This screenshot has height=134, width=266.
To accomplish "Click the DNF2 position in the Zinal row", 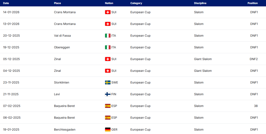I will click(x=254, y=59).
